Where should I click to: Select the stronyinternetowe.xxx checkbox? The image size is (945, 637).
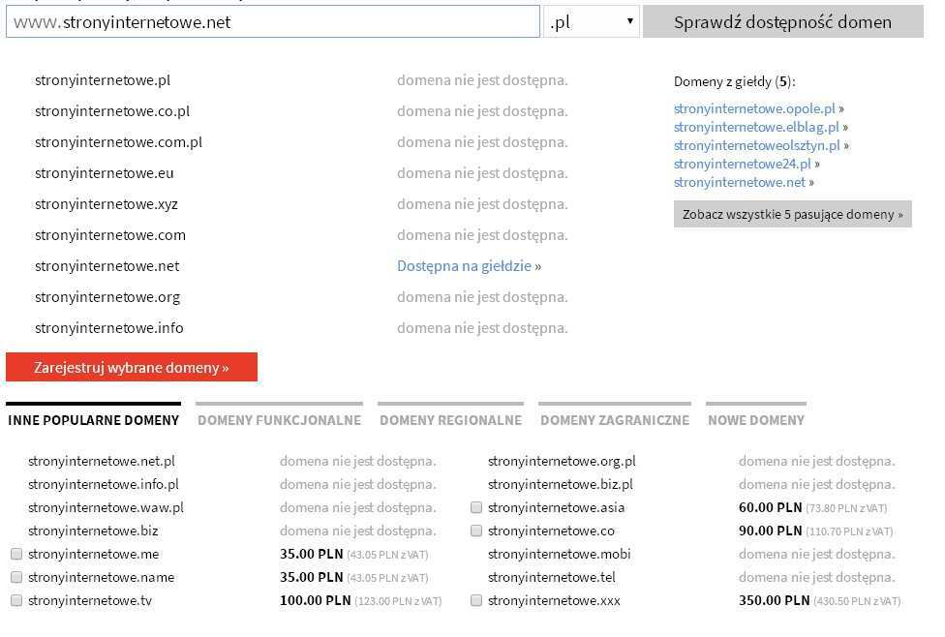tap(476, 601)
